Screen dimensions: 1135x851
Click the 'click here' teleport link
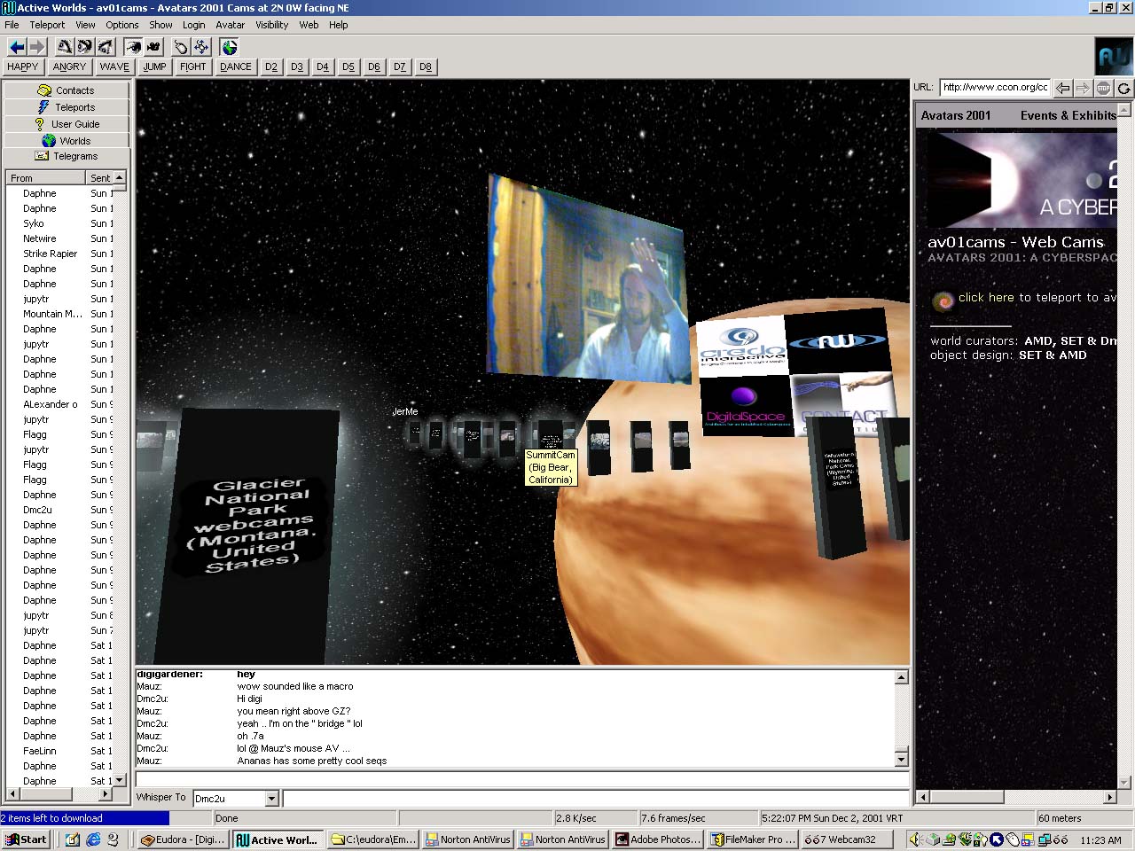985,298
